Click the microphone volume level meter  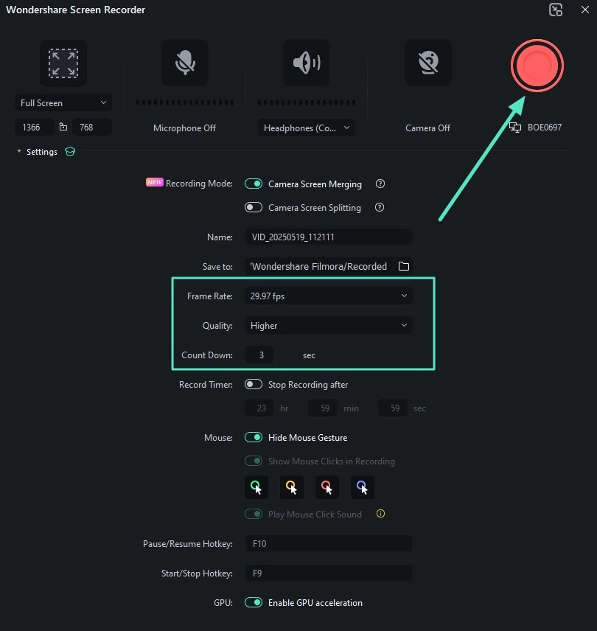click(185, 102)
